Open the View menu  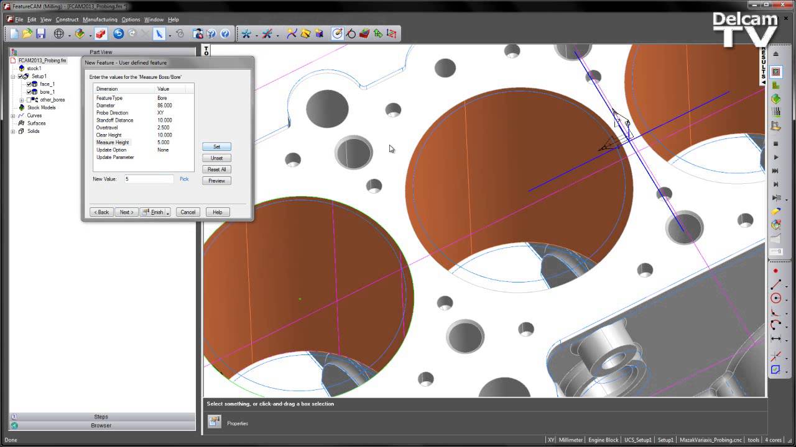click(46, 19)
